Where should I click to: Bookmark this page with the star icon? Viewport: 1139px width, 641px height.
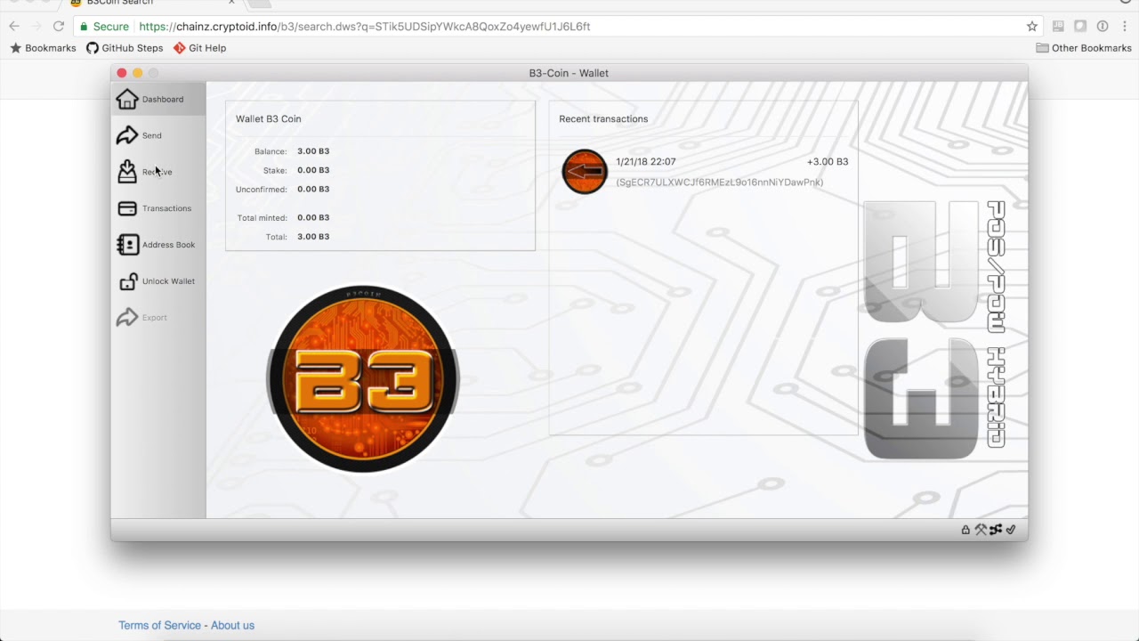pos(1032,27)
